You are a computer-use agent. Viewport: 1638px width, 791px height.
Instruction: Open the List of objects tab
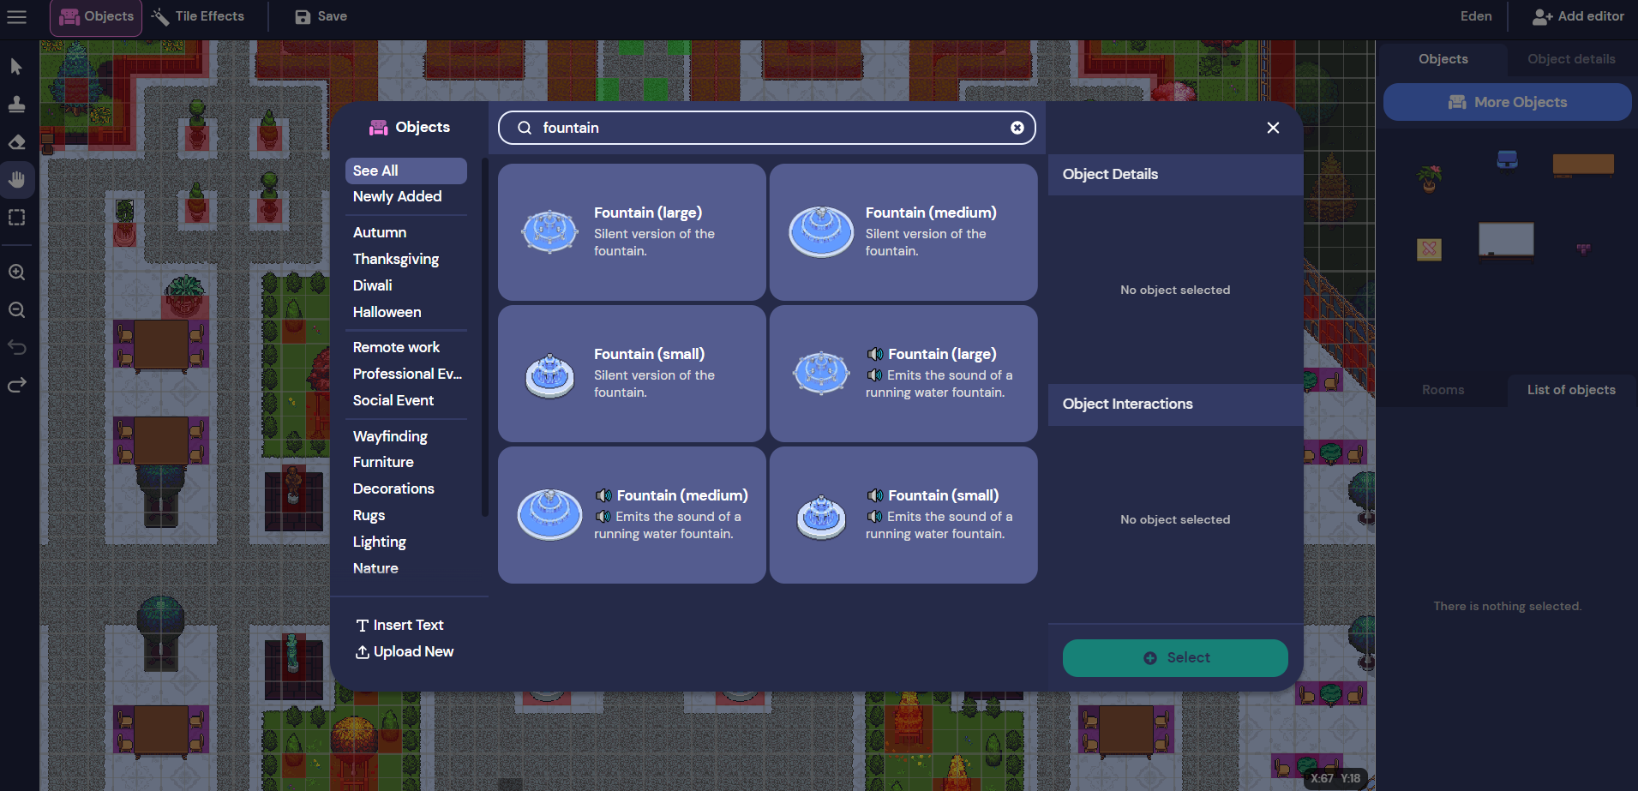[x=1571, y=390]
